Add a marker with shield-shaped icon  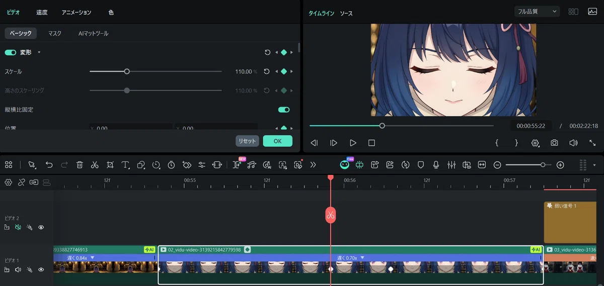(x=421, y=164)
